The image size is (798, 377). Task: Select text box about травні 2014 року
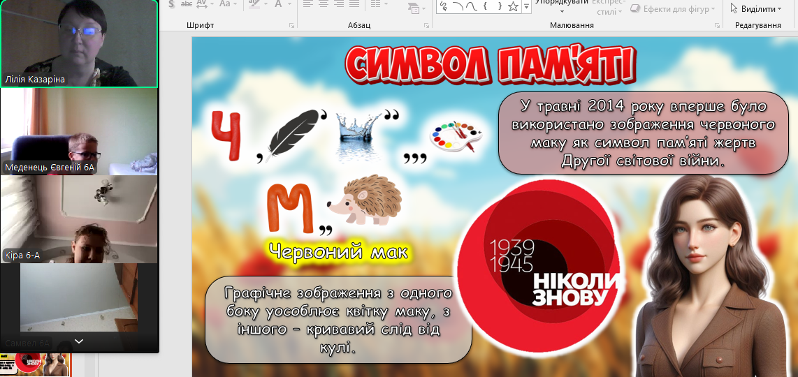(x=644, y=133)
